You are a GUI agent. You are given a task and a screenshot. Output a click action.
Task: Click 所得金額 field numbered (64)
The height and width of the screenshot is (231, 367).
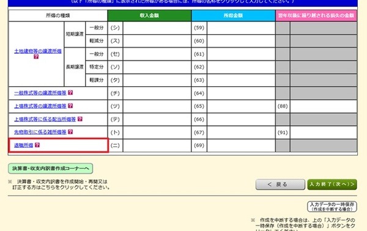(x=241, y=94)
